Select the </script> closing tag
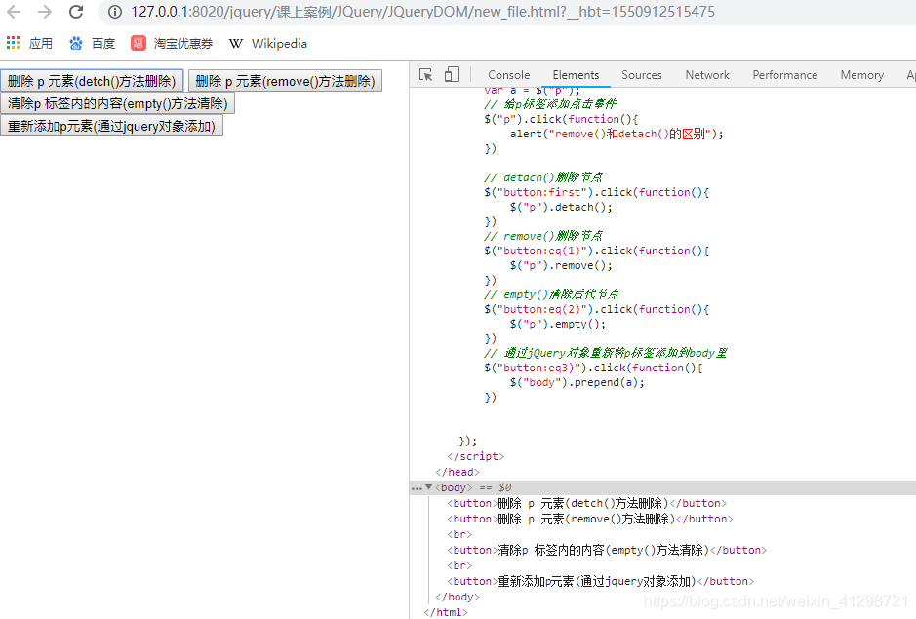This screenshot has width=916, height=619. tap(475, 456)
